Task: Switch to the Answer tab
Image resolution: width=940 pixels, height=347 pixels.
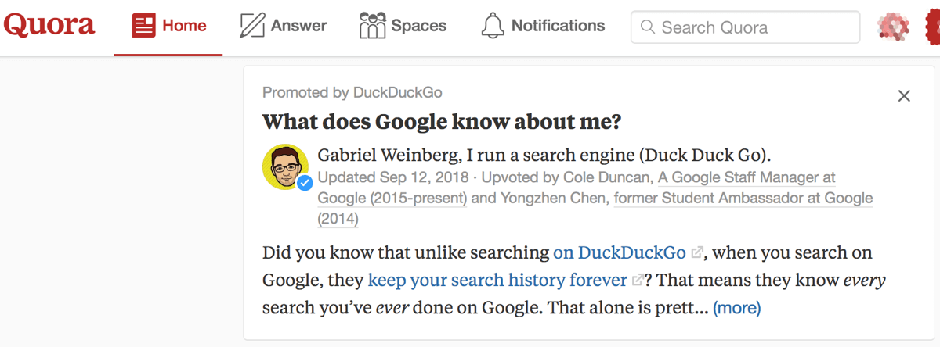Action: [284, 27]
